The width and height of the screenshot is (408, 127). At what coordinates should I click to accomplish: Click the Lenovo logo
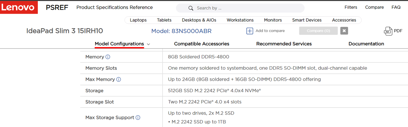point(19,7)
